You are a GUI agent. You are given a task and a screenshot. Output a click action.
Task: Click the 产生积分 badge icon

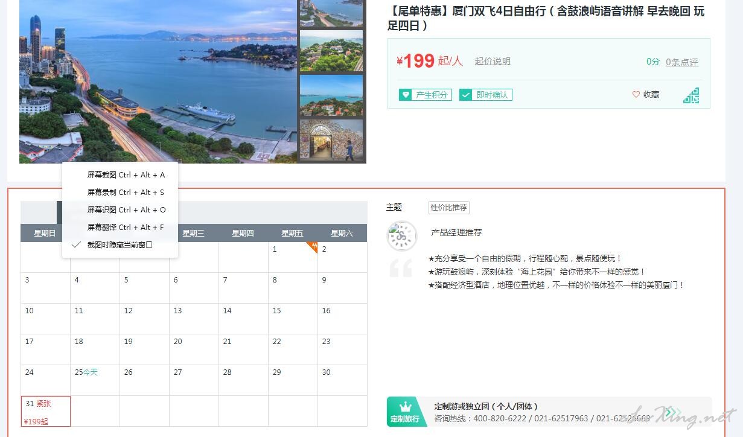[406, 95]
